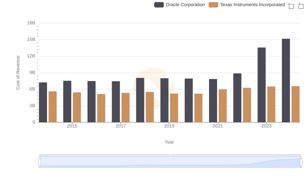Click the Oracle bar for 2017
Image resolution: width=308 pixels, height=177 pixels.
coord(116,102)
